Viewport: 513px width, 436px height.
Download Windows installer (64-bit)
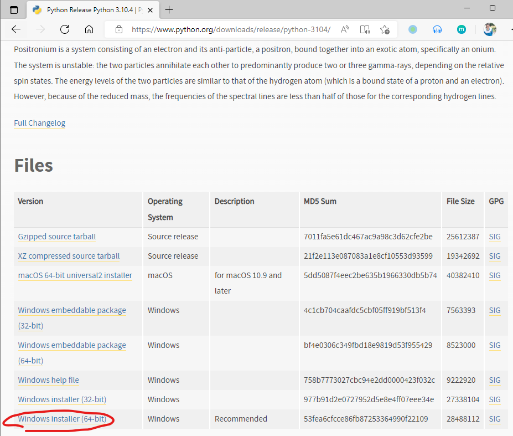[x=62, y=419]
